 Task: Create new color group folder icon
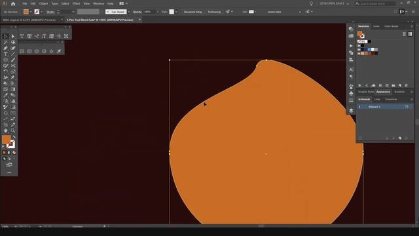click(393, 85)
